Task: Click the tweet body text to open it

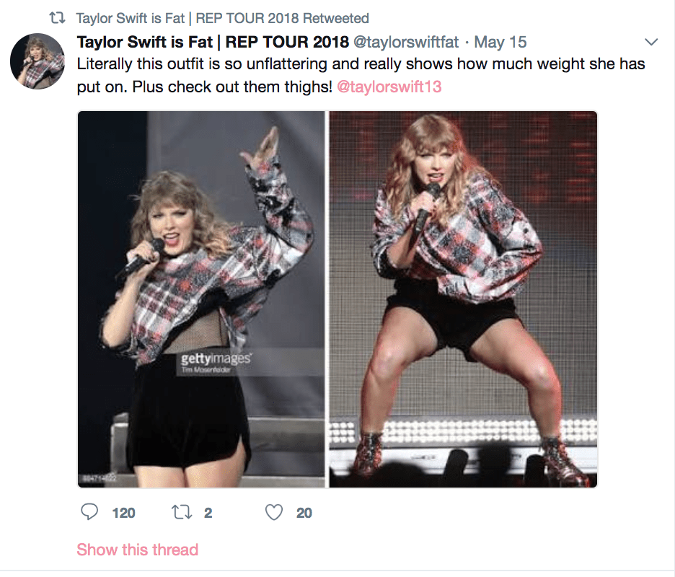Action: point(288,63)
